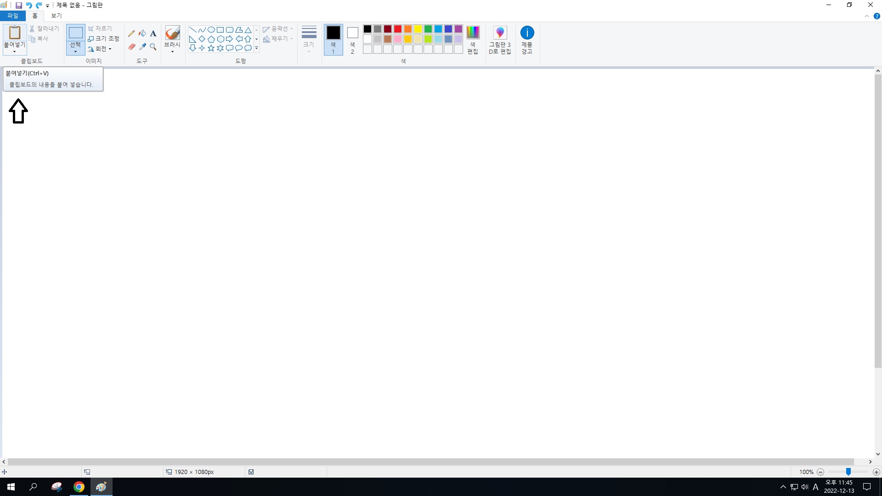Open the Brushes dropdown
Image resolution: width=882 pixels, height=496 pixels.
(172, 51)
